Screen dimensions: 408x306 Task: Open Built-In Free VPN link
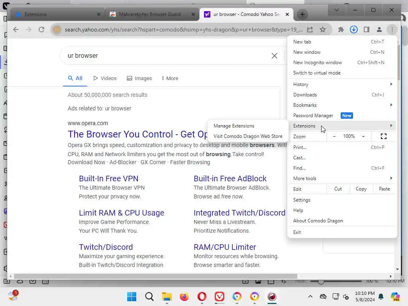[108, 178]
